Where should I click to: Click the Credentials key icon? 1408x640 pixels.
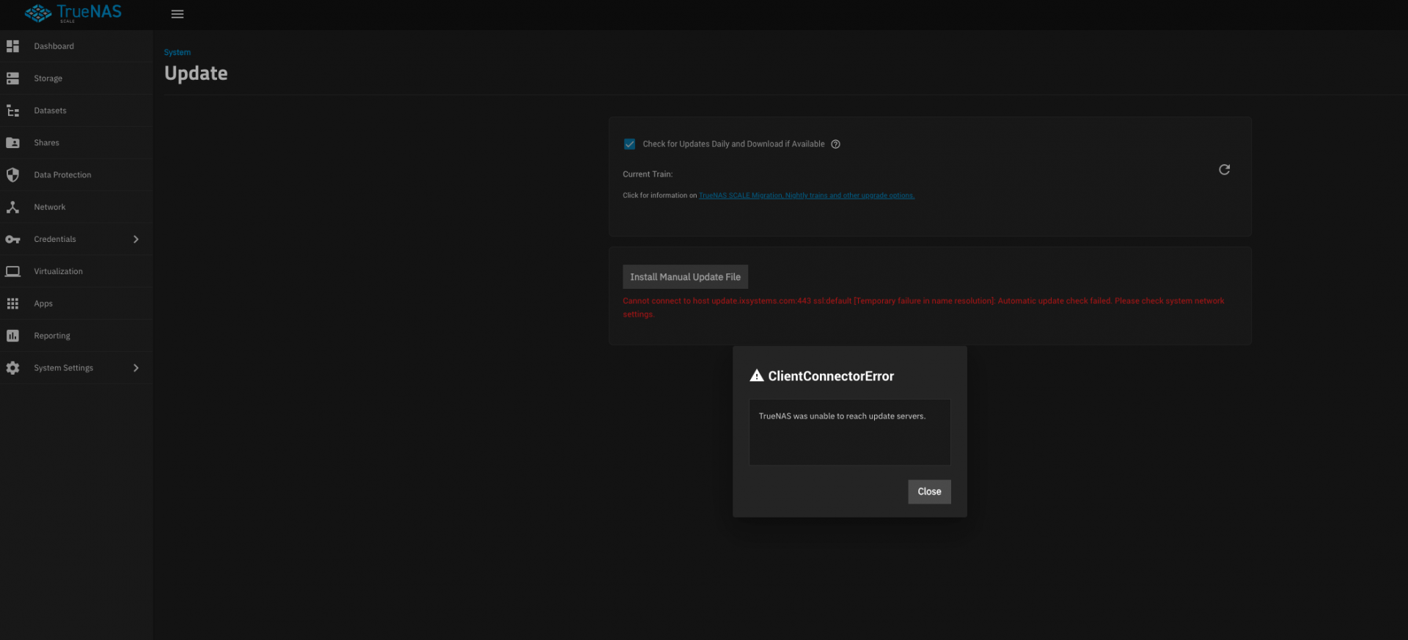[x=12, y=240]
